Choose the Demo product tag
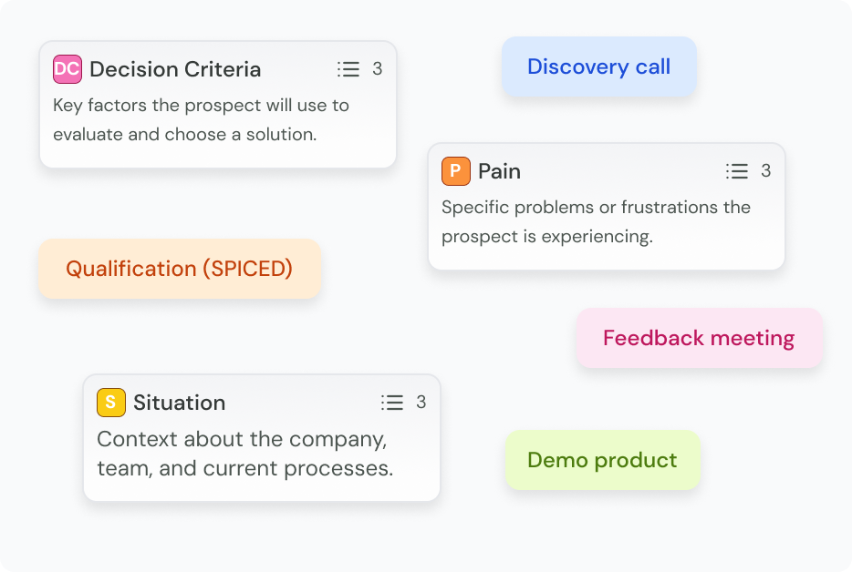Image resolution: width=852 pixels, height=572 pixels. click(x=602, y=460)
